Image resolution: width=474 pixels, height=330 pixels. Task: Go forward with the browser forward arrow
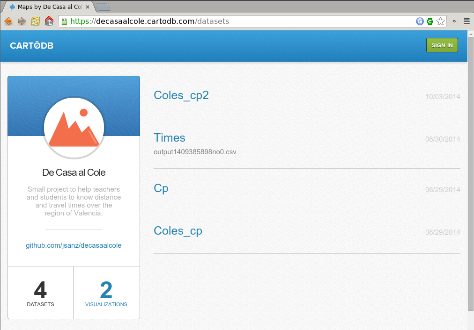(22, 21)
